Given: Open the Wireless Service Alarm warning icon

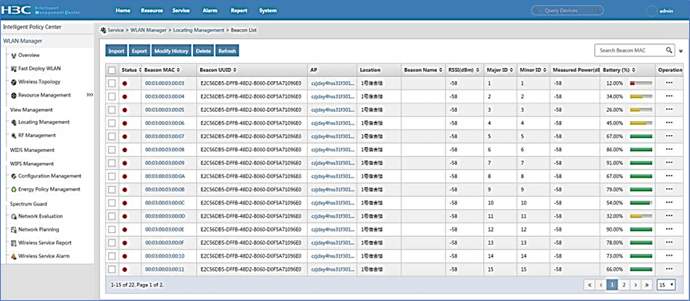Looking at the screenshot, I should pos(14,256).
